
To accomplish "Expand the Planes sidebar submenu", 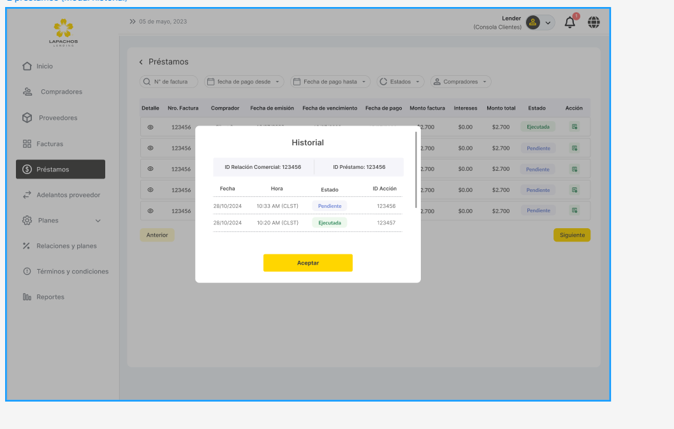I will 98,221.
